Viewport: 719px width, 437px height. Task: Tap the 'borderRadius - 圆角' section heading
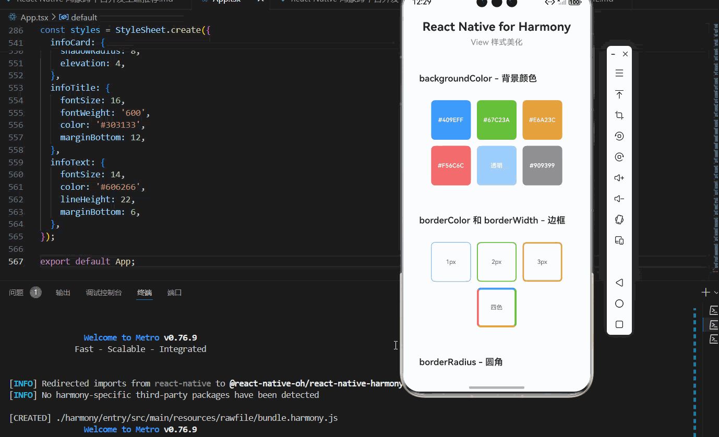coord(461,362)
